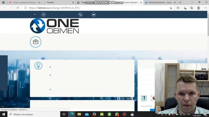Open the Mail app from taskbar
This screenshot has width=209, height=117.
[87, 114]
